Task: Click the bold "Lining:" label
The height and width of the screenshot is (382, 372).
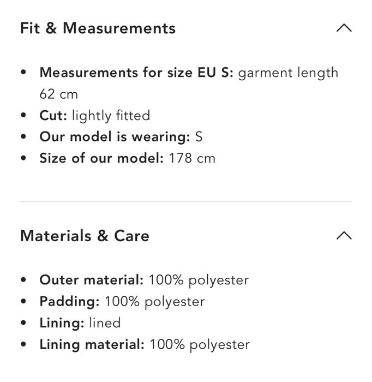Action: coord(62,323)
